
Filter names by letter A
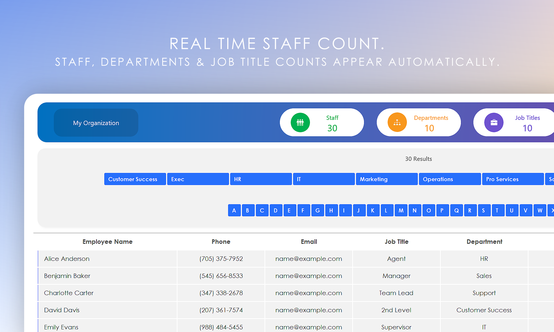(x=234, y=210)
